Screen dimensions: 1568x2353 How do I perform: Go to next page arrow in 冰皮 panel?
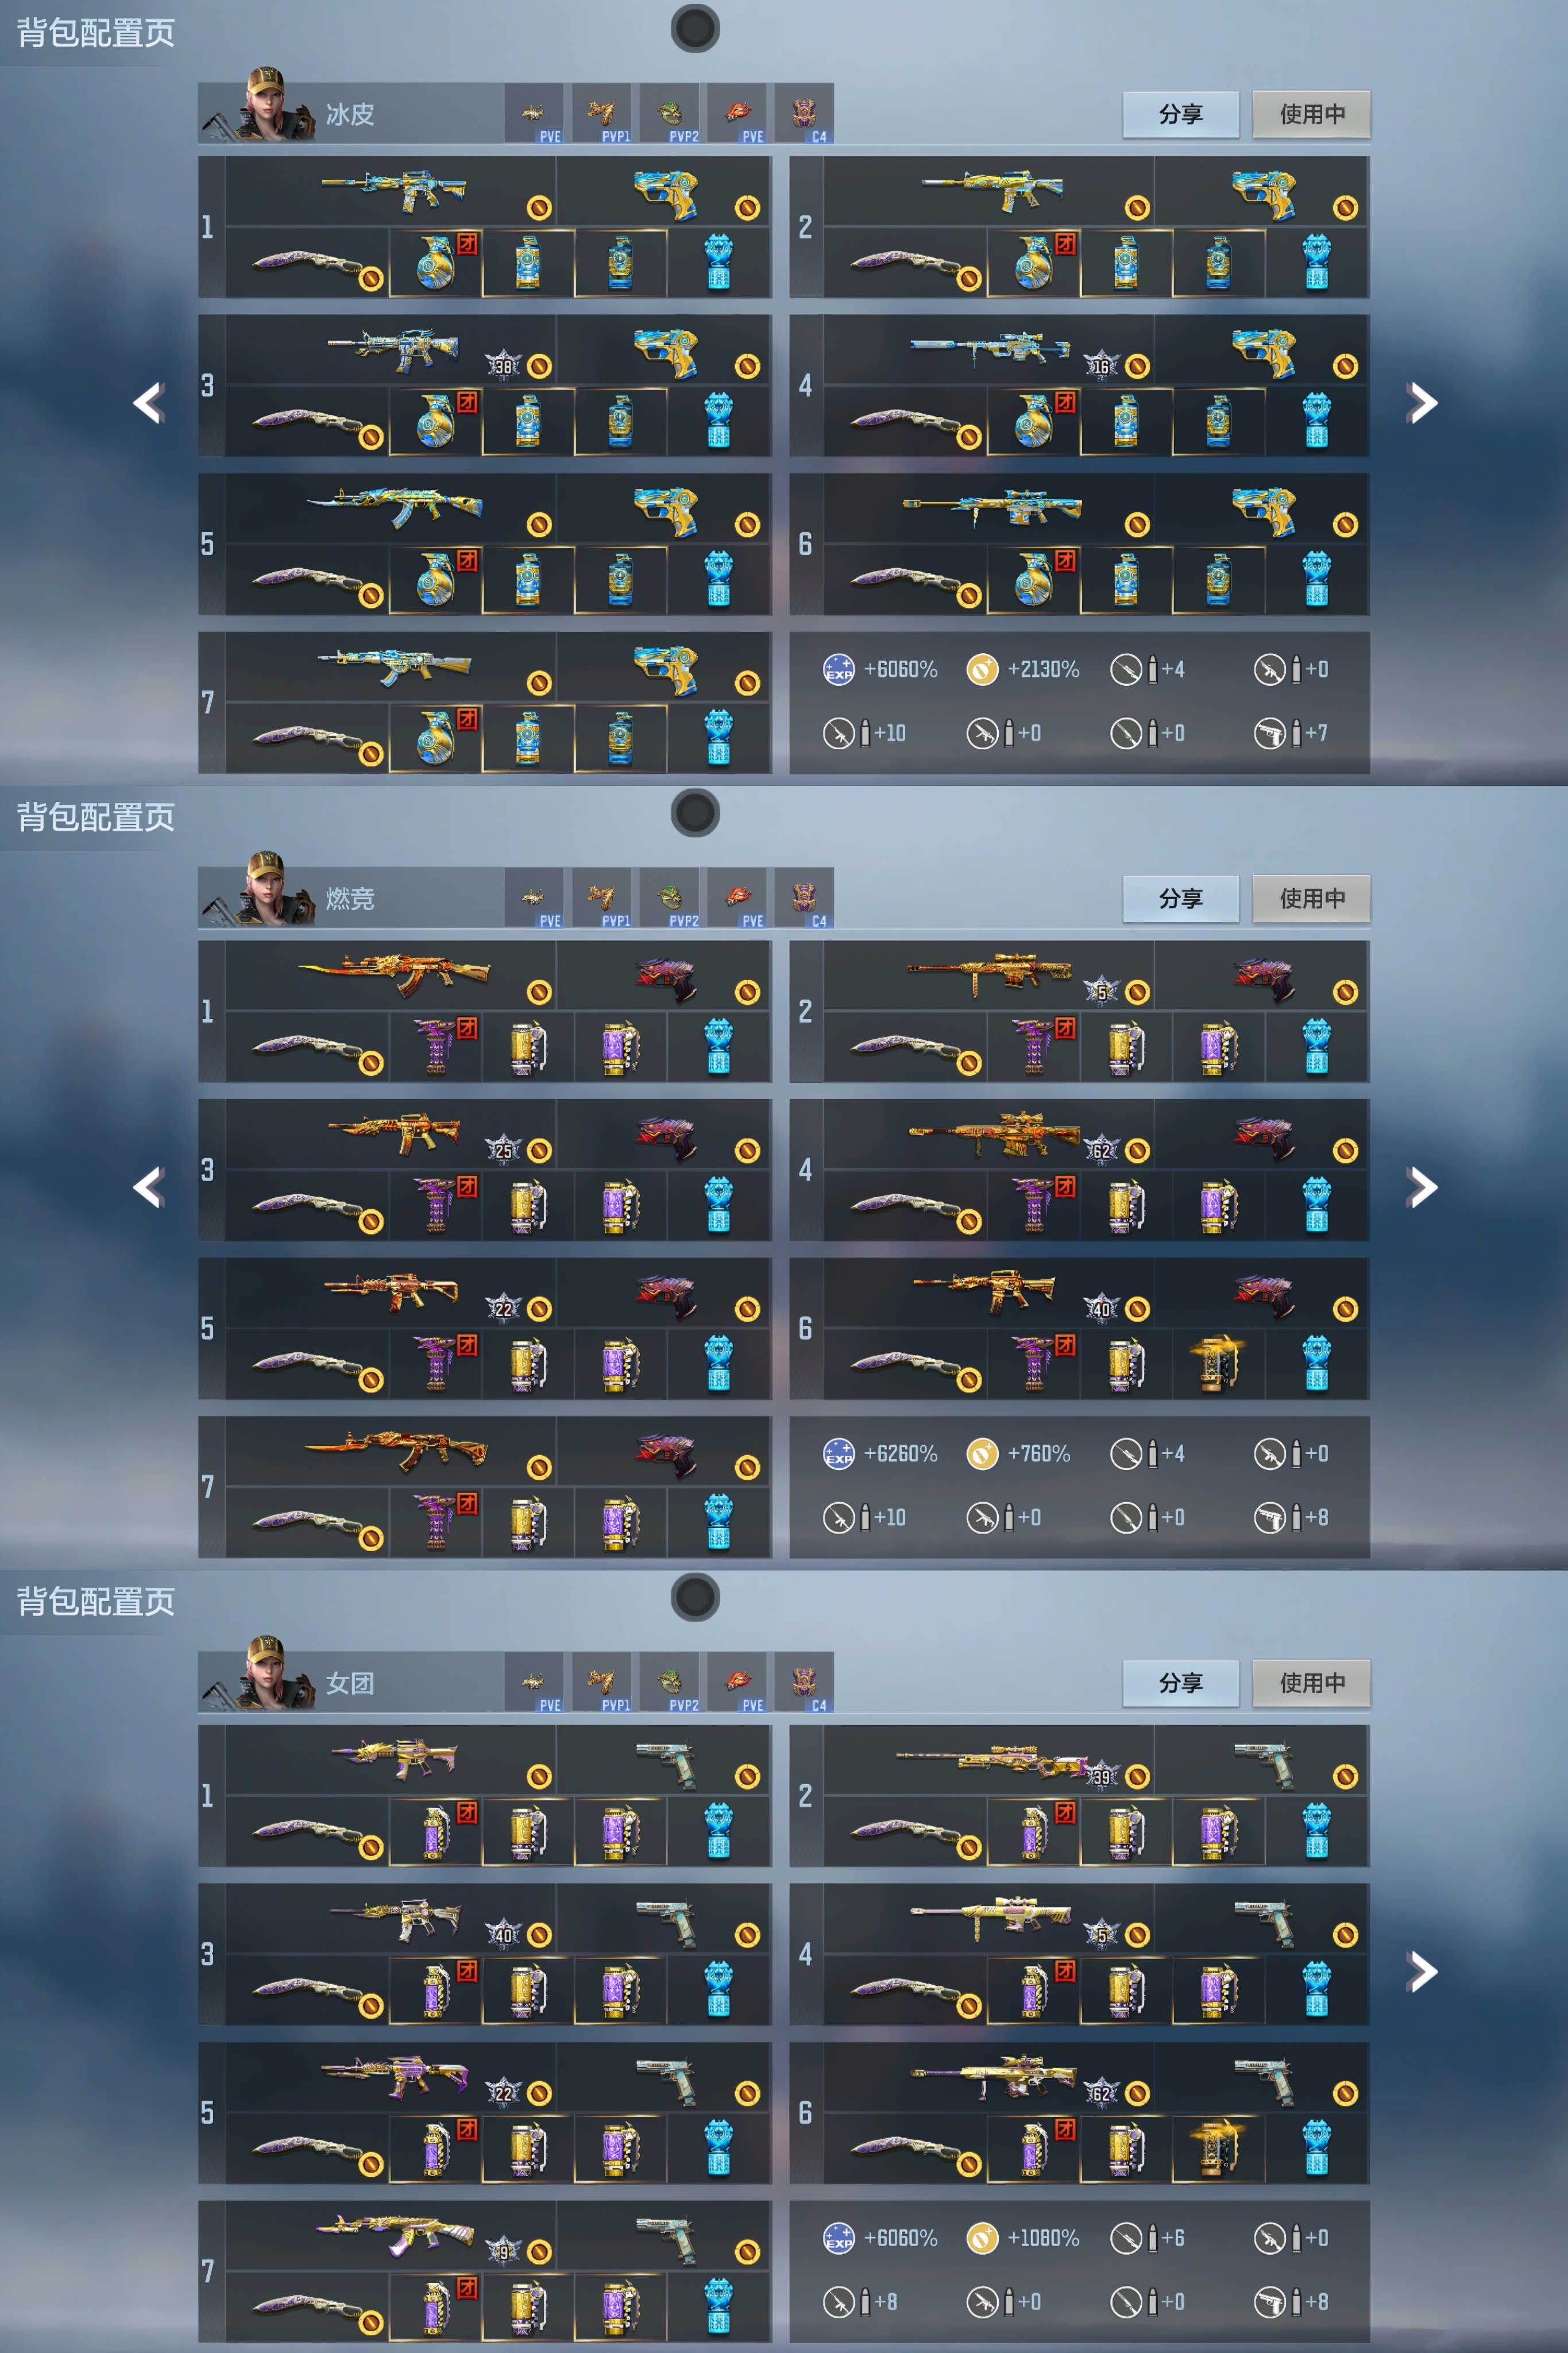(x=1421, y=403)
